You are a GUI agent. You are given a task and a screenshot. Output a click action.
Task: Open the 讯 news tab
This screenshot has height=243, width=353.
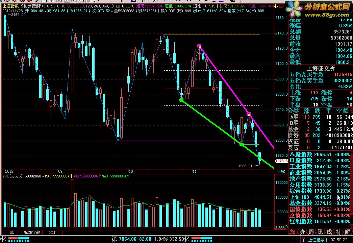point(320,232)
